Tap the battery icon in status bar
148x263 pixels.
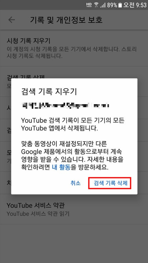point(120,5)
